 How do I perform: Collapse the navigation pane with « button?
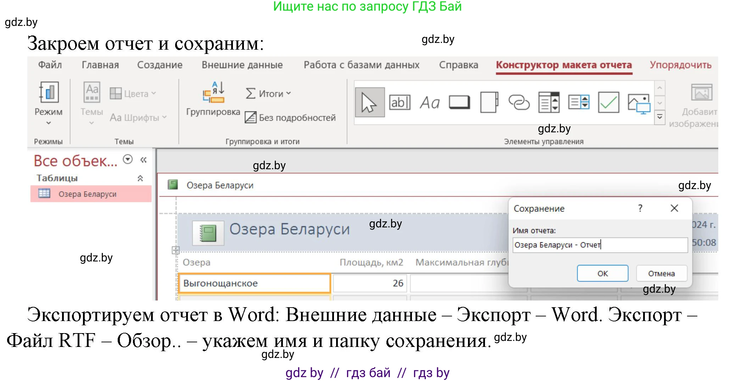pyautogui.click(x=143, y=160)
